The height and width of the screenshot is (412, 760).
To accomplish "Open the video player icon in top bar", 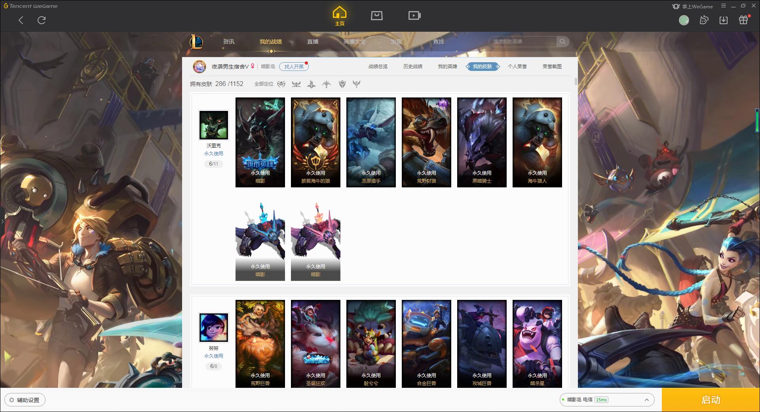I will click(x=414, y=15).
